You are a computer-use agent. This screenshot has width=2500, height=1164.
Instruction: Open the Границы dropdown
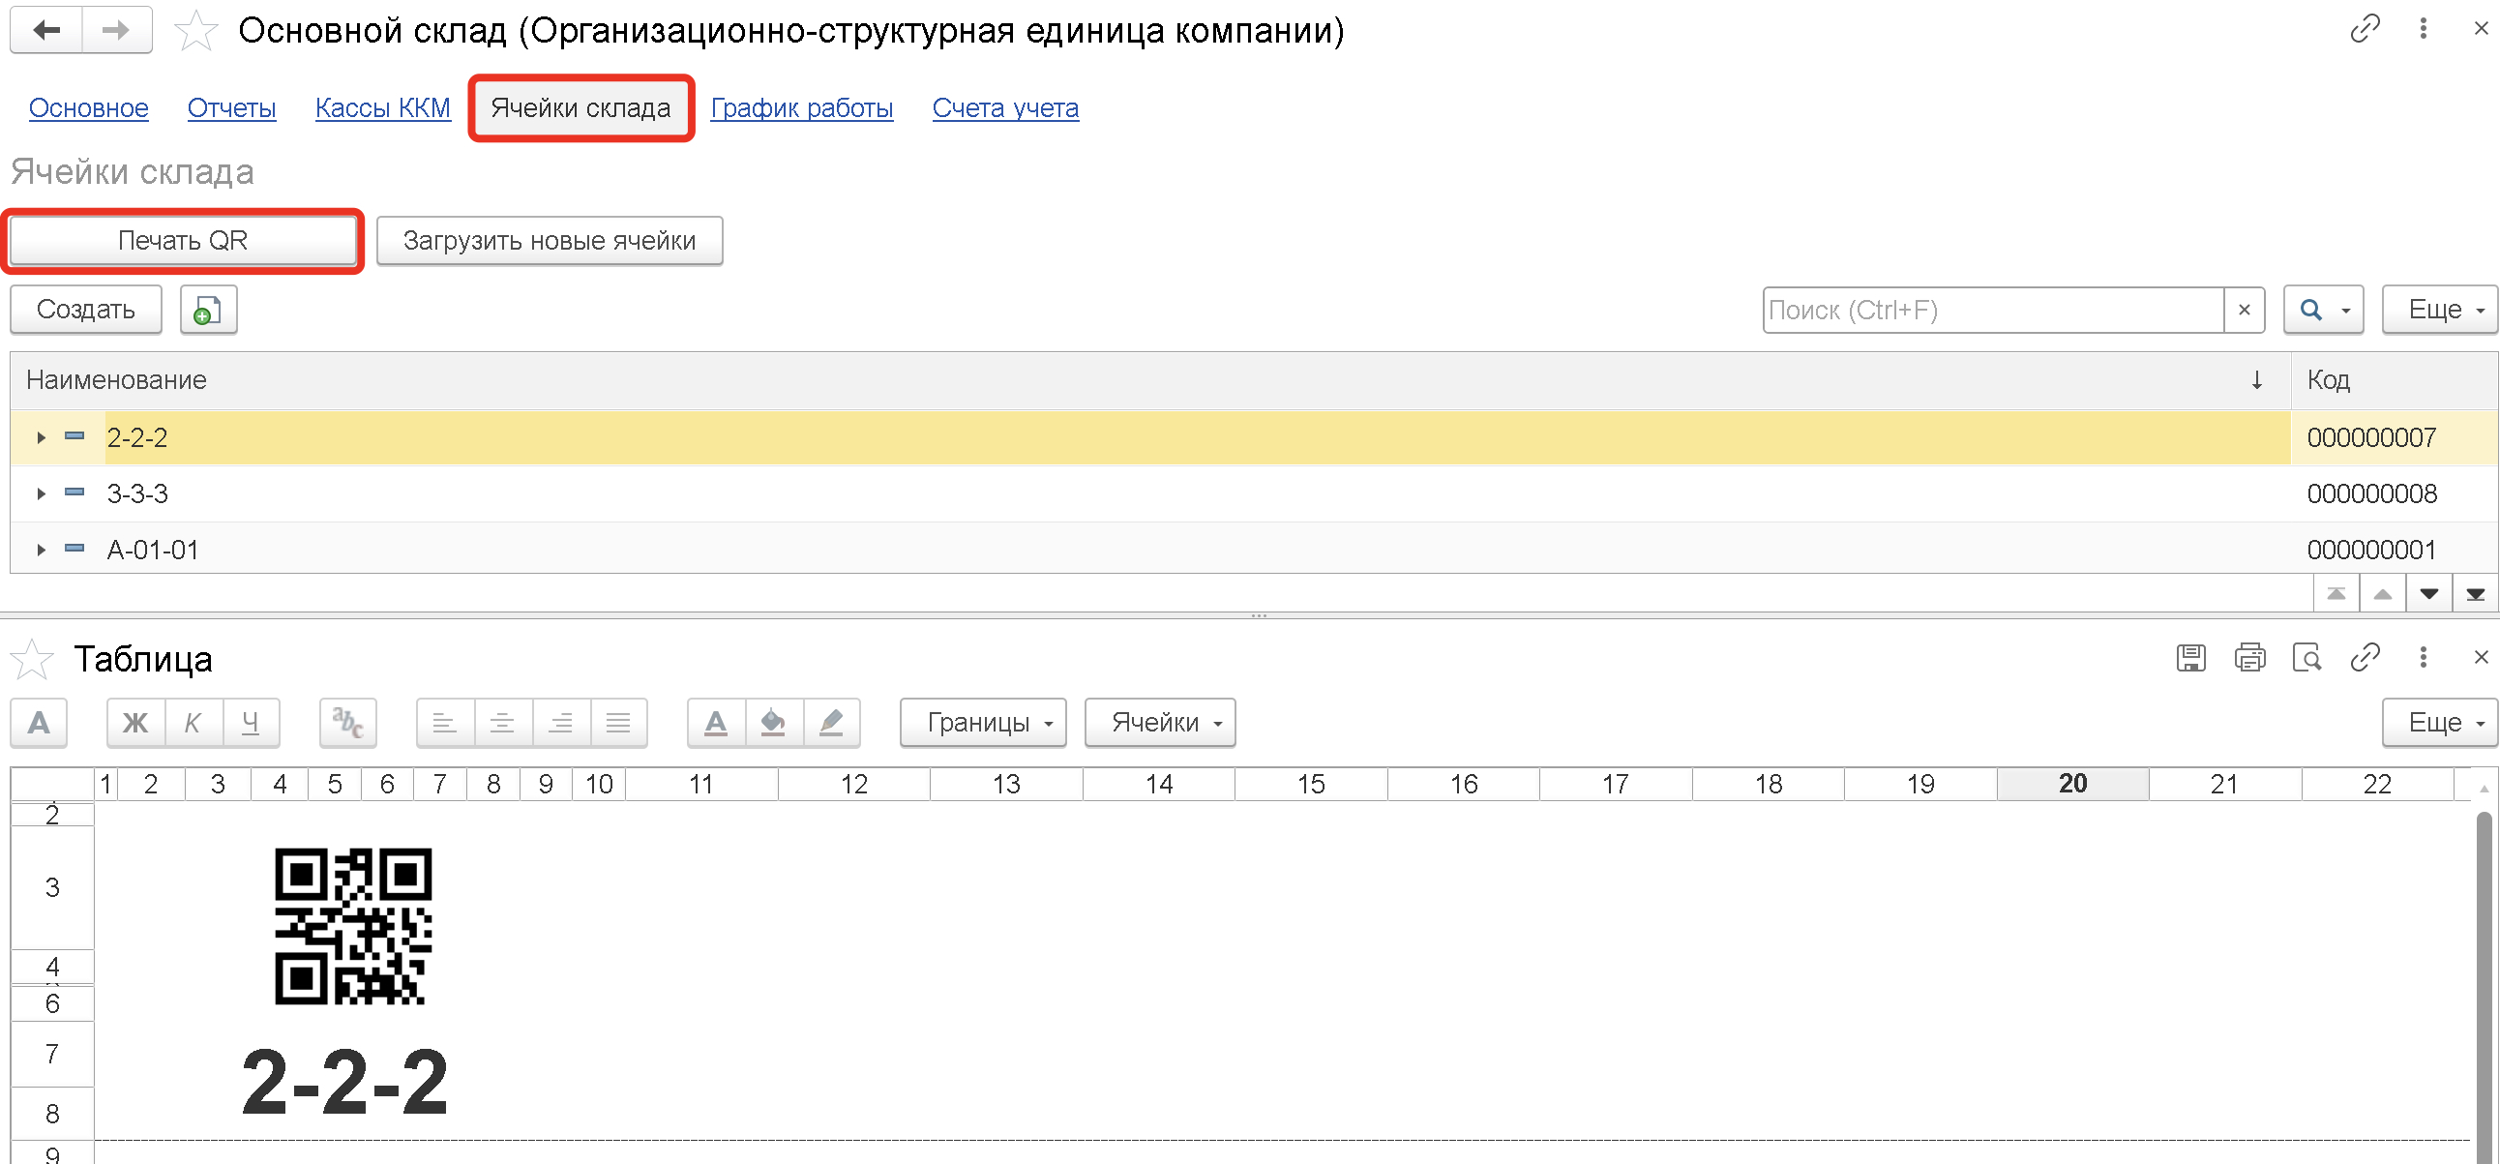(x=983, y=722)
